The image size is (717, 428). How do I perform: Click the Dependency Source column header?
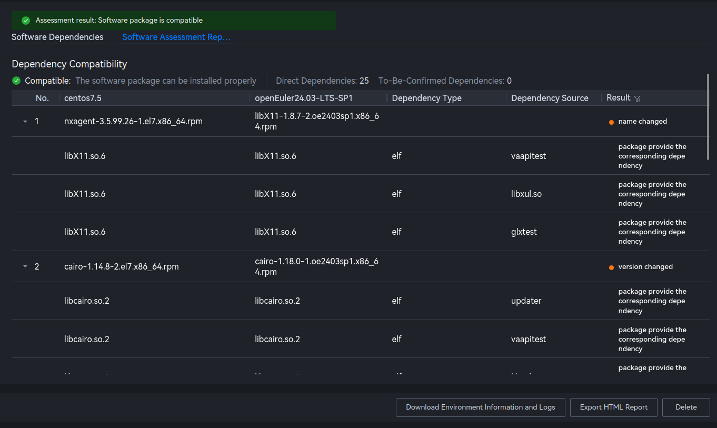[x=549, y=98]
